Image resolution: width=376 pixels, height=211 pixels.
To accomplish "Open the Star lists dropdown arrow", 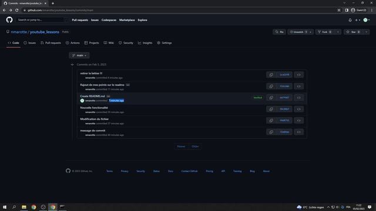I will point(367,32).
